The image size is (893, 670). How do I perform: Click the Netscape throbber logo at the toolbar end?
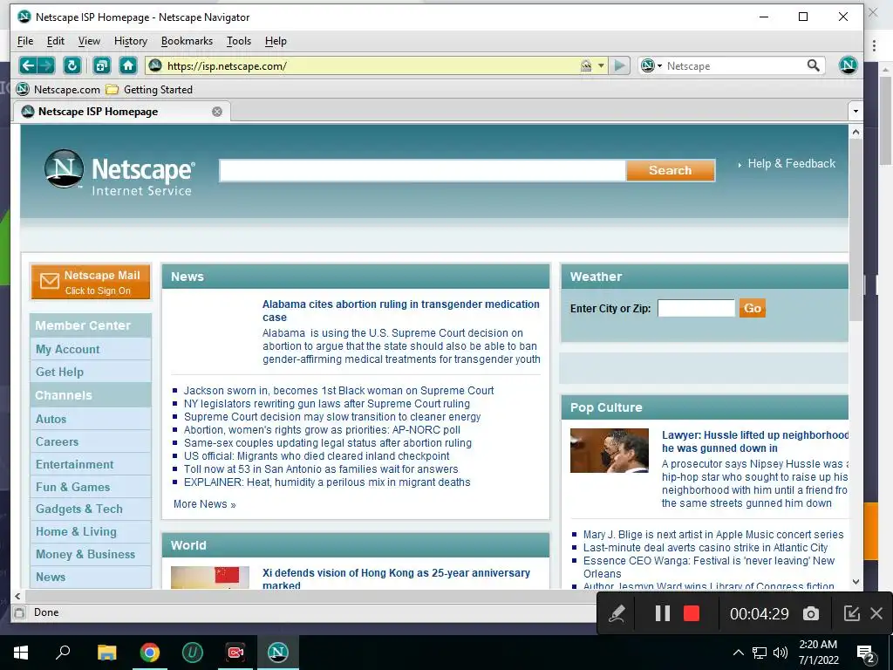[x=848, y=65]
